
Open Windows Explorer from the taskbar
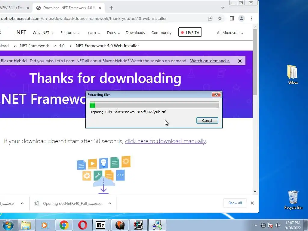pyautogui.click(x=26, y=225)
